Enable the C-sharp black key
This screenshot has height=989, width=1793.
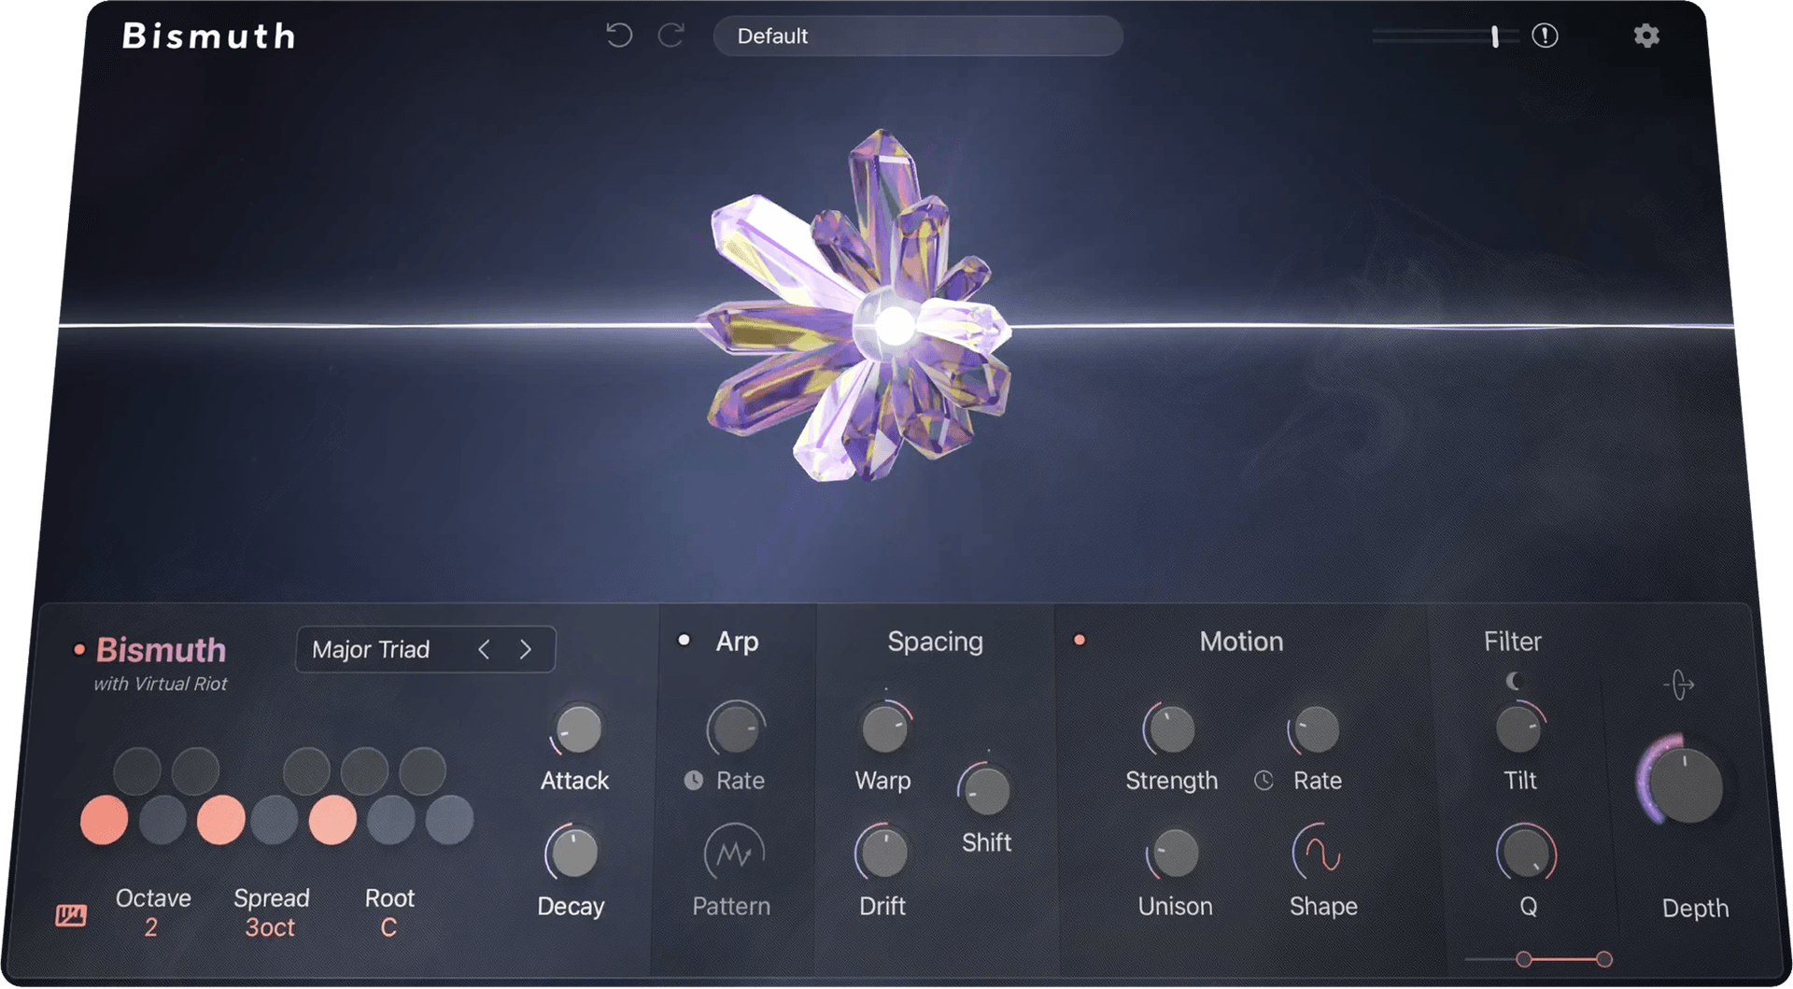click(x=137, y=770)
